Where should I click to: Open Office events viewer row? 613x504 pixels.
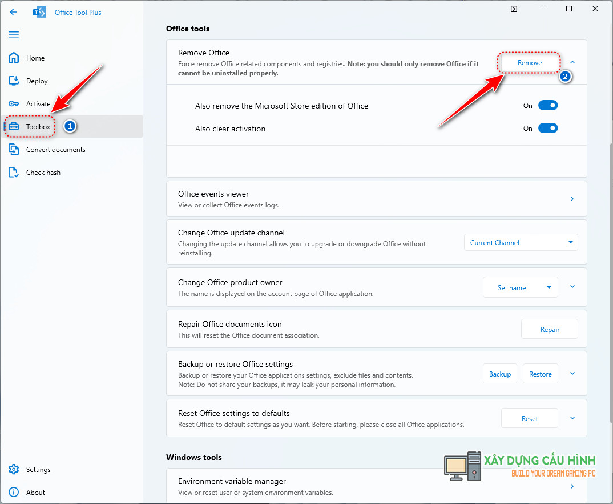click(x=376, y=199)
